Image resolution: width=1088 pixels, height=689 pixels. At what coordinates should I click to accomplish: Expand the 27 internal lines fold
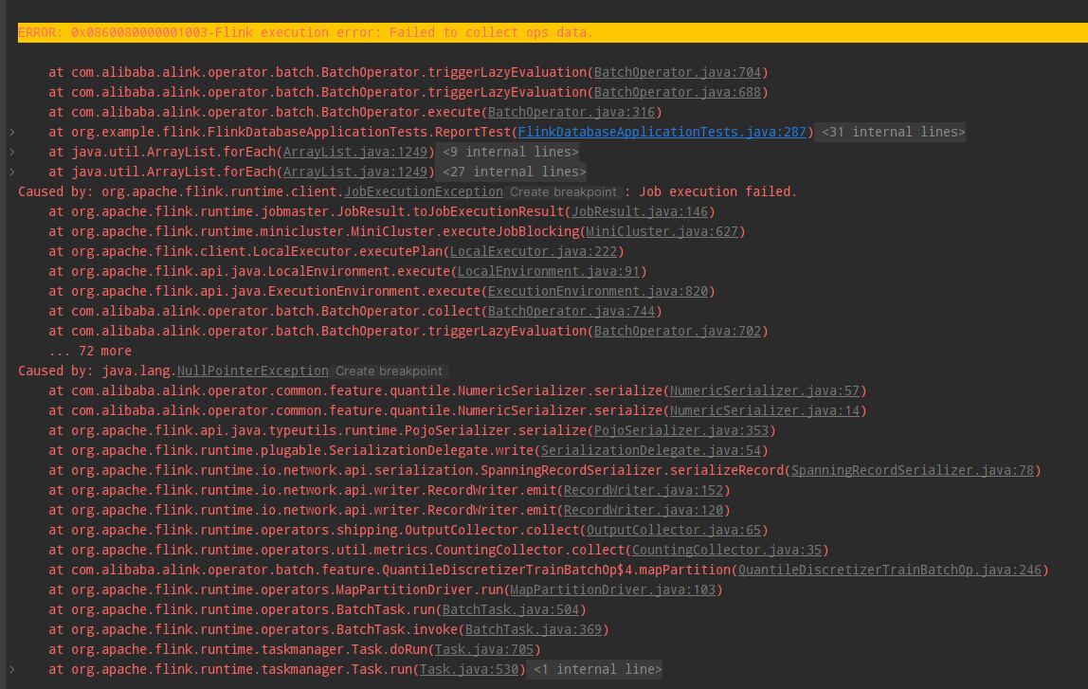click(514, 172)
